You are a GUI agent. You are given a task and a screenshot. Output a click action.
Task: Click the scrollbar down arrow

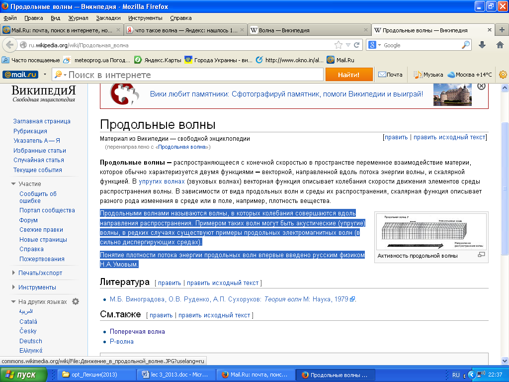(x=505, y=361)
